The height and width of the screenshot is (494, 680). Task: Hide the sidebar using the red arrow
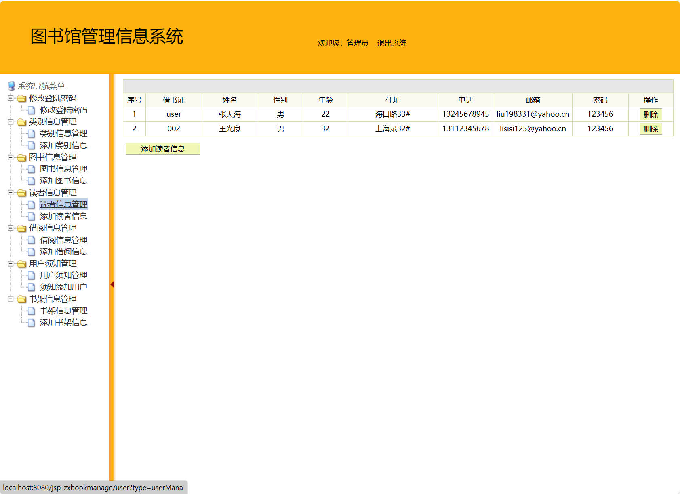(x=112, y=285)
